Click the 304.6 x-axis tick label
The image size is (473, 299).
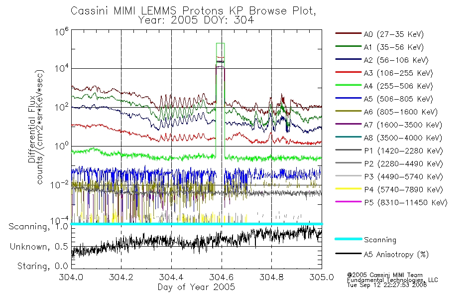pos(222,277)
